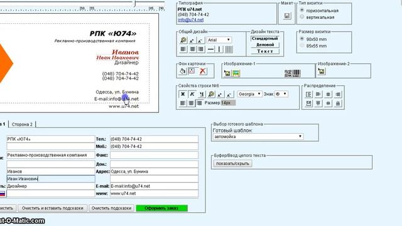Insert a barcode from Изображение-1
402x226 pixels.
[x=296, y=73]
